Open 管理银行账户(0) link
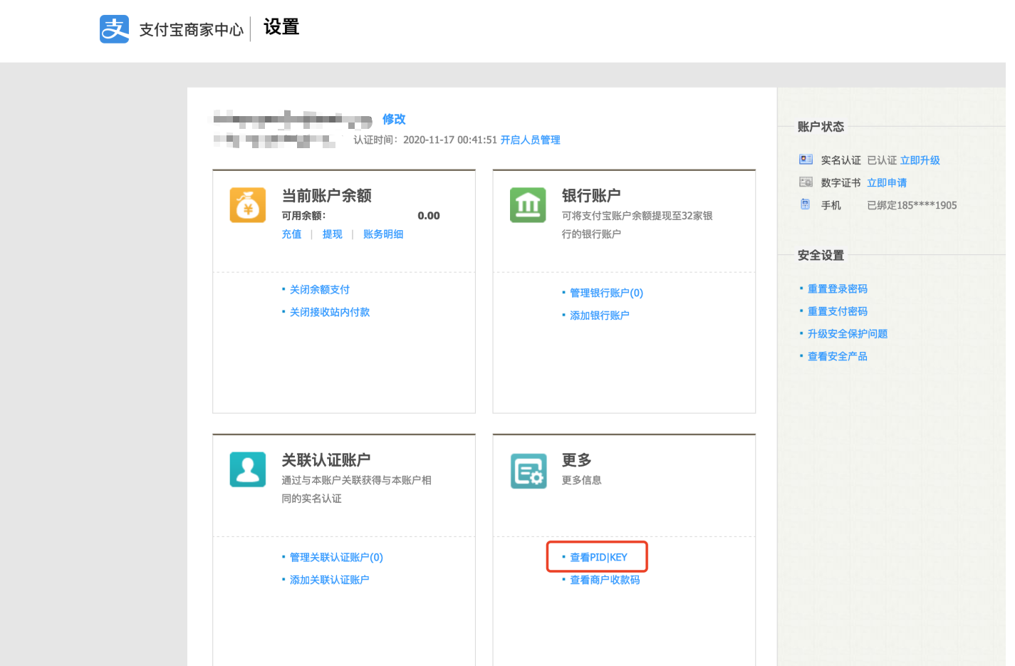1015x666 pixels. pyautogui.click(x=606, y=293)
